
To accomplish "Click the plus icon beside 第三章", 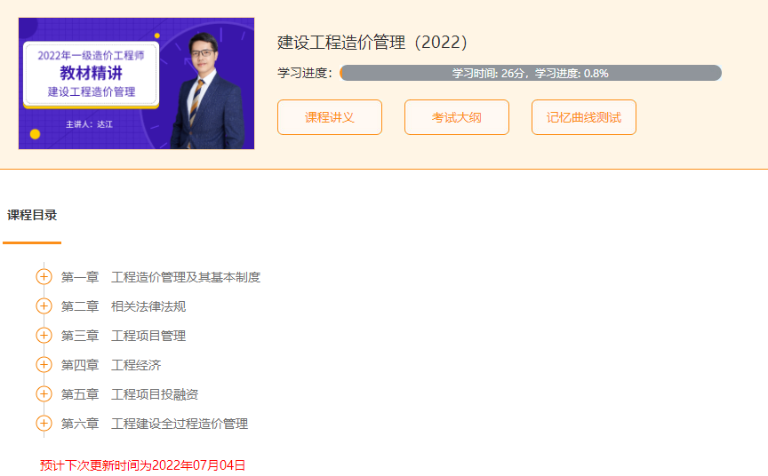I will coord(44,335).
